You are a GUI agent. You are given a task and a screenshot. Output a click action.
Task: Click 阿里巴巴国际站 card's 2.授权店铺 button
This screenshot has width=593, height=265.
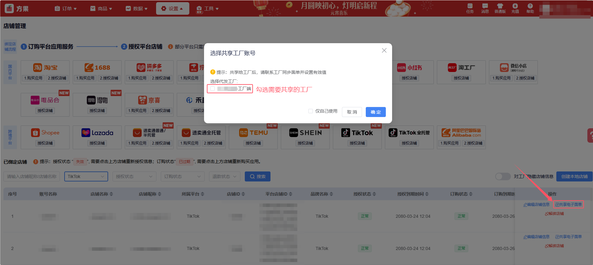pos(473,143)
